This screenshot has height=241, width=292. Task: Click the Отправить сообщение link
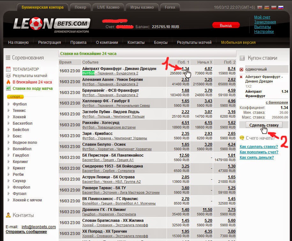(x=26, y=232)
